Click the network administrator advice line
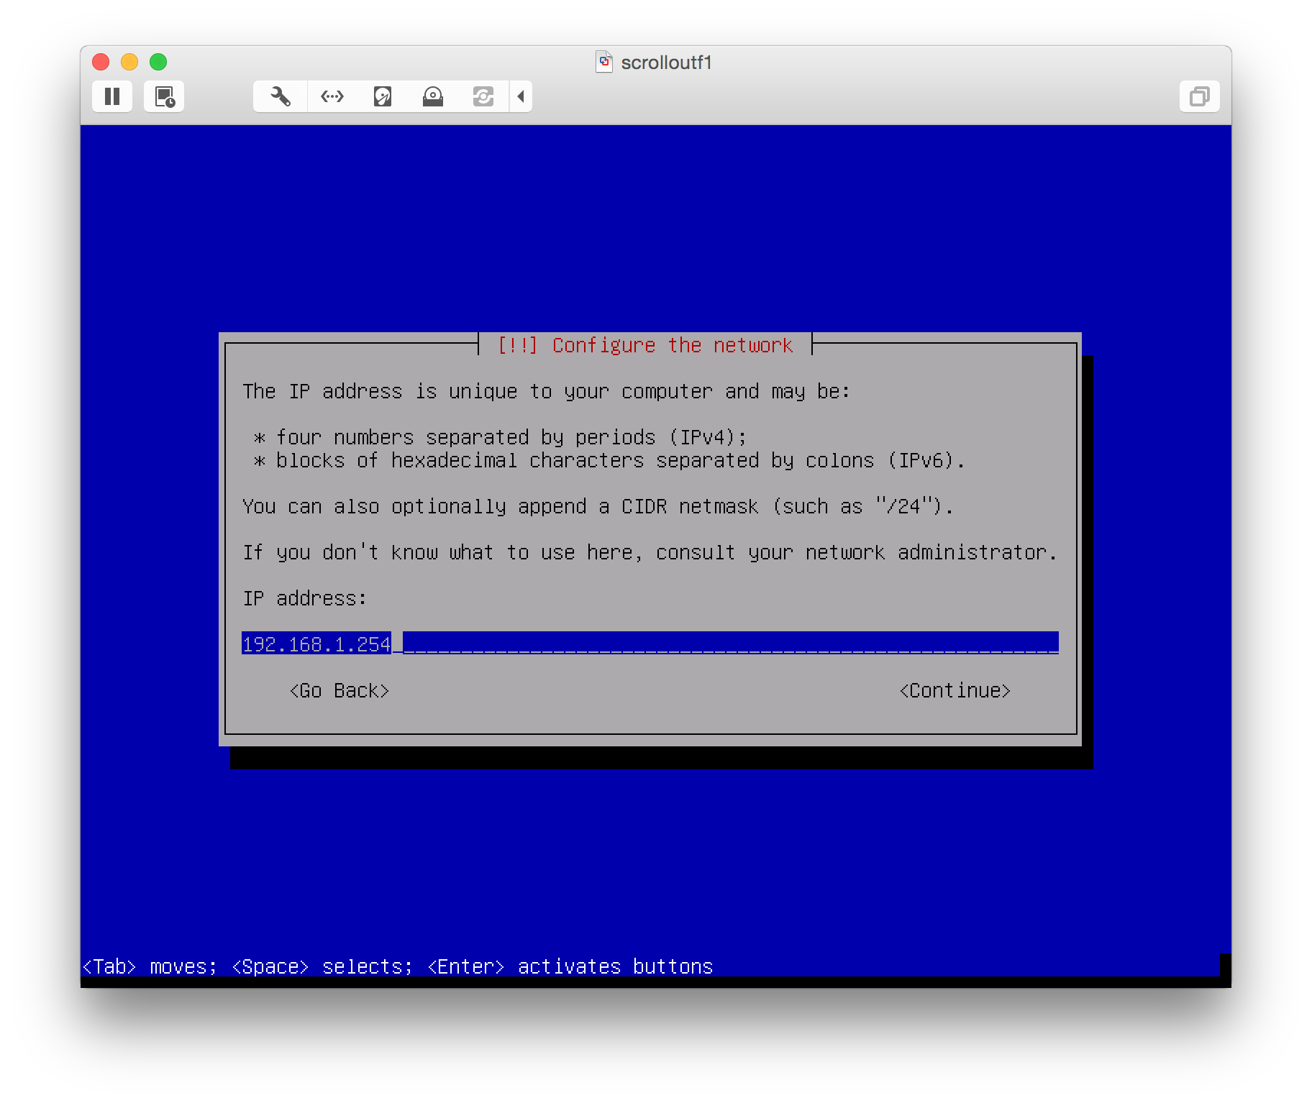1312x1103 pixels. tap(650, 552)
